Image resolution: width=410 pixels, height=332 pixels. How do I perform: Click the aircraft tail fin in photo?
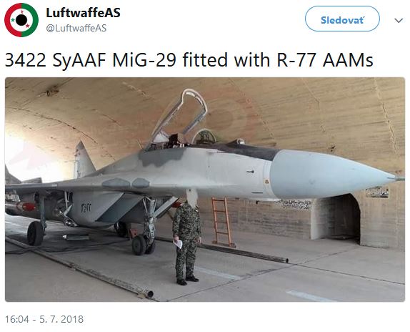[83, 160]
